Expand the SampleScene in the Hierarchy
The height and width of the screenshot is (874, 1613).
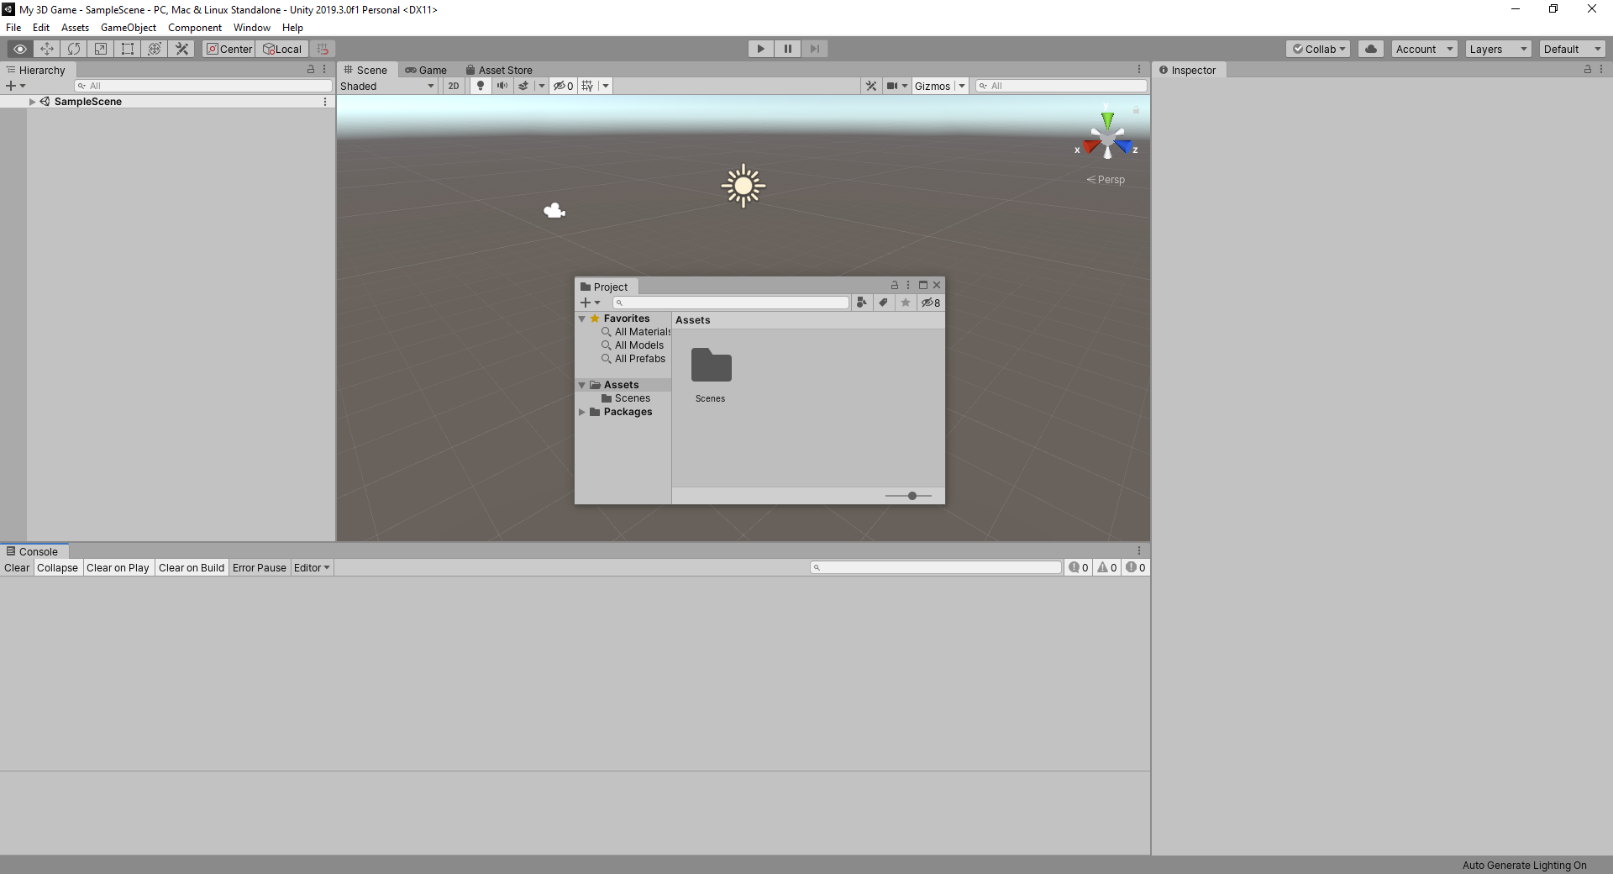coord(33,102)
